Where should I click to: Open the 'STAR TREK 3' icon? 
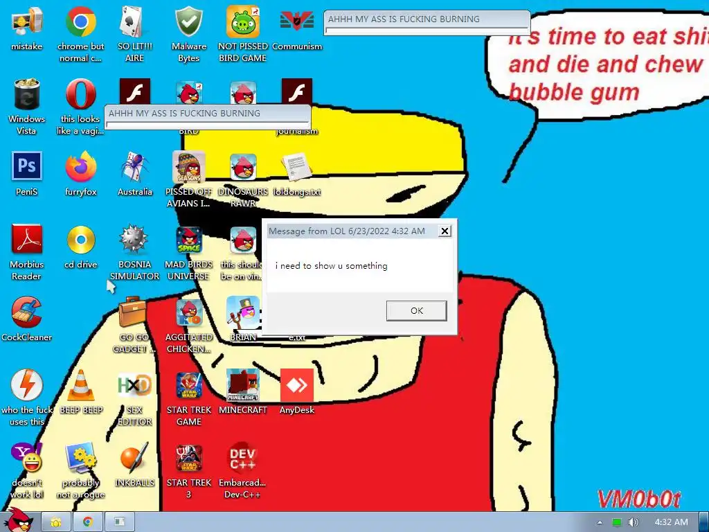pyautogui.click(x=189, y=458)
